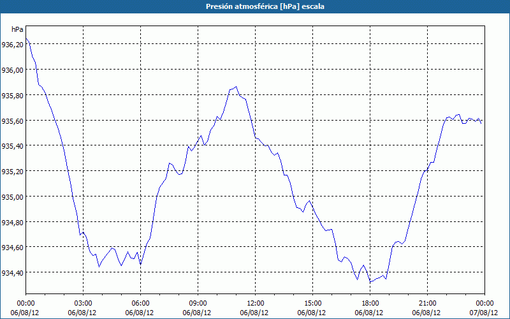Select the 06/08/12 date under 03:00
510x319 pixels.
coord(82,313)
